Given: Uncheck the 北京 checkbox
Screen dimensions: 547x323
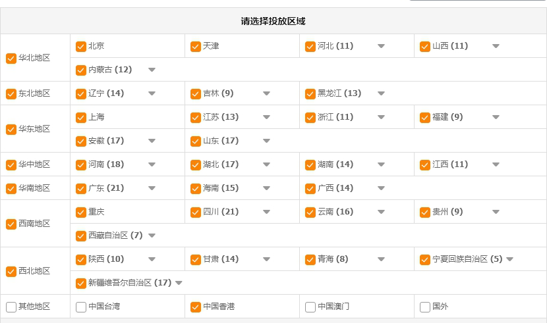Looking at the screenshot, I should (x=81, y=47).
